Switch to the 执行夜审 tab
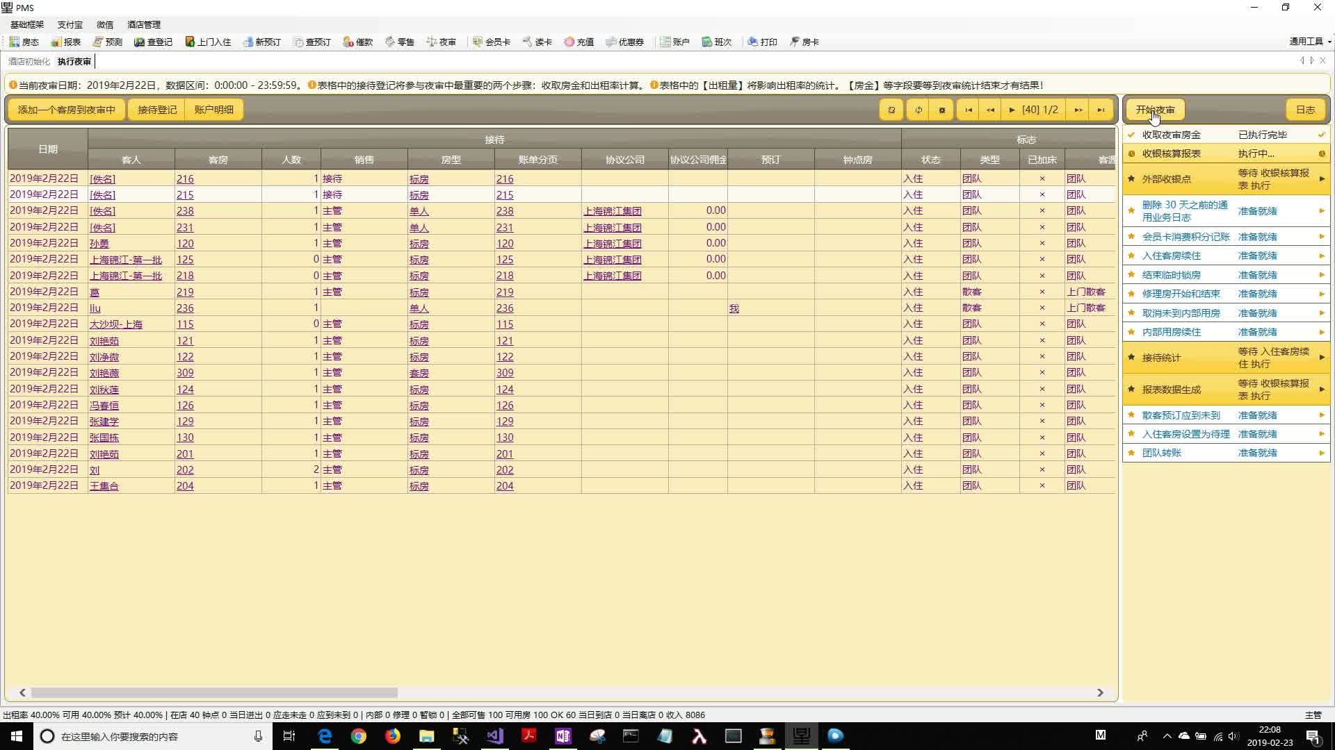 click(x=74, y=61)
